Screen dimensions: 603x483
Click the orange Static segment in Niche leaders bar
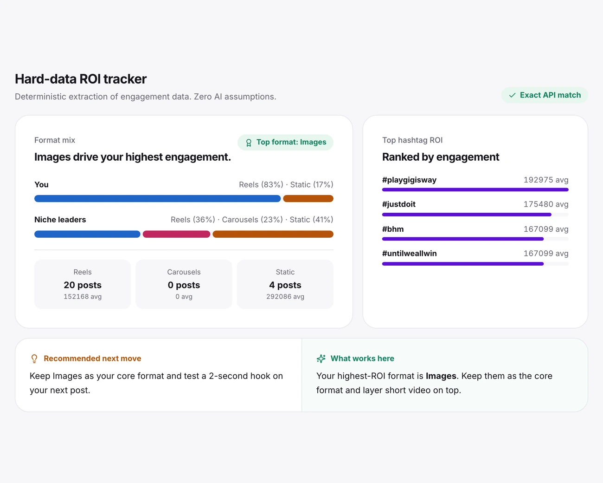click(273, 234)
